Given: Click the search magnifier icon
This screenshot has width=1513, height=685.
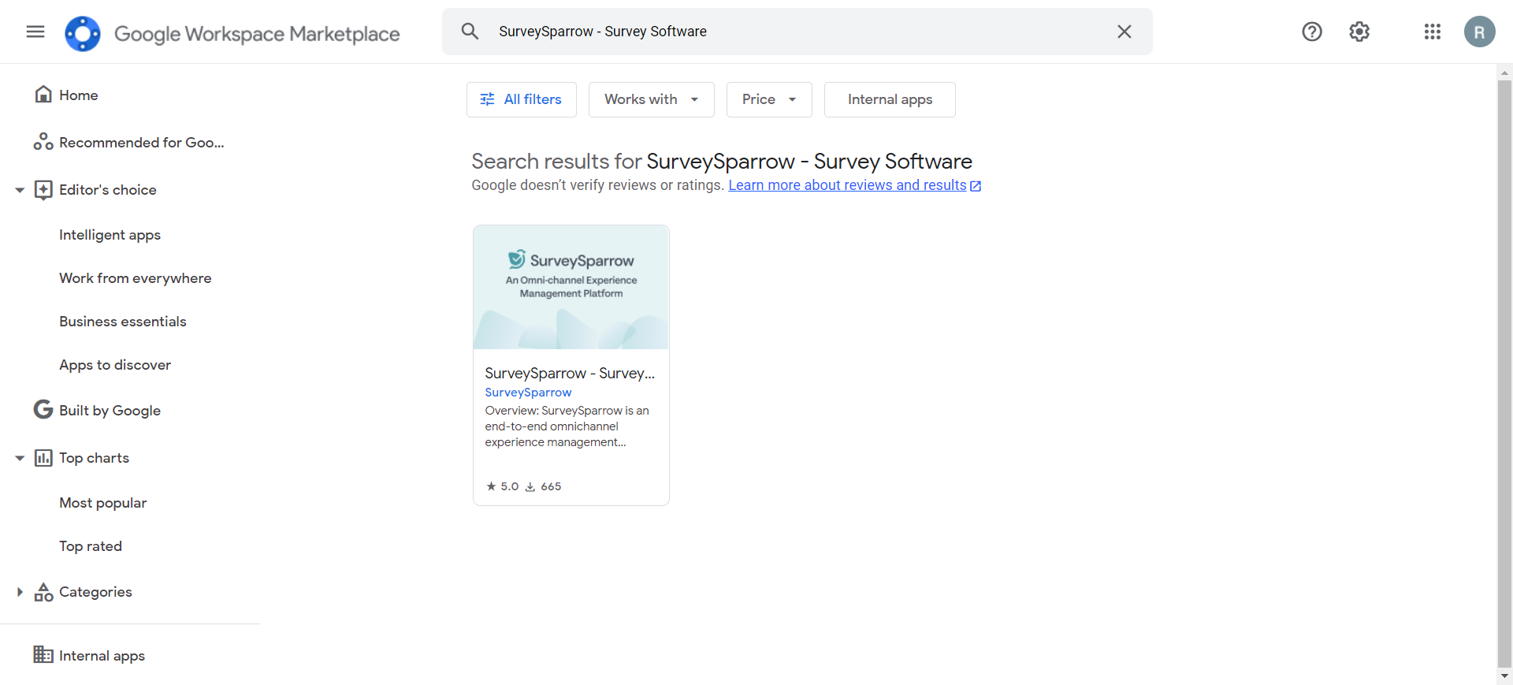Looking at the screenshot, I should pyautogui.click(x=470, y=32).
